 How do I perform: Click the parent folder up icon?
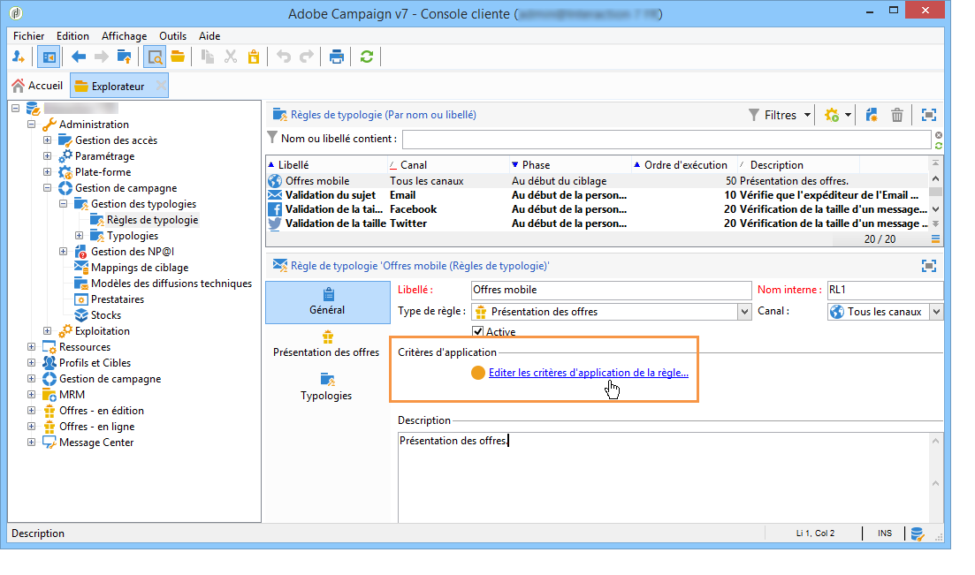click(x=125, y=57)
